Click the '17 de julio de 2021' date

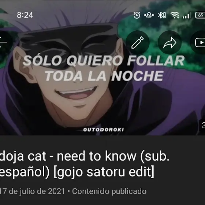point(32,191)
